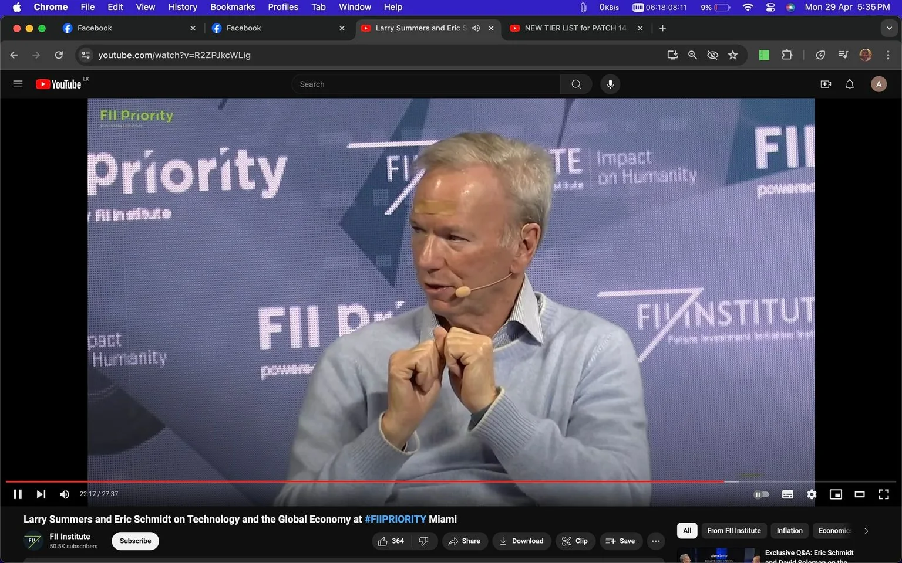Open video player settings gear
This screenshot has width=902, height=563.
tap(812, 494)
